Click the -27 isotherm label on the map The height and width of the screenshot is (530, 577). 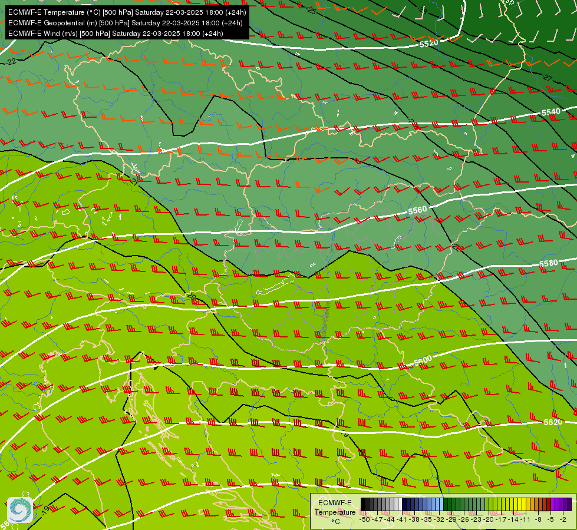click(548, 78)
